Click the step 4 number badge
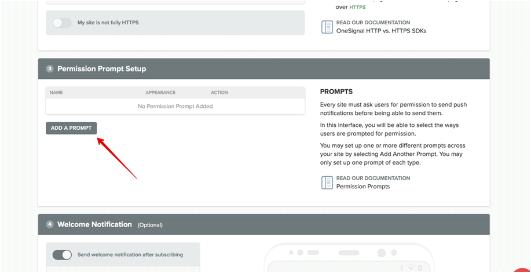The height and width of the screenshot is (273, 531). pyautogui.click(x=50, y=224)
